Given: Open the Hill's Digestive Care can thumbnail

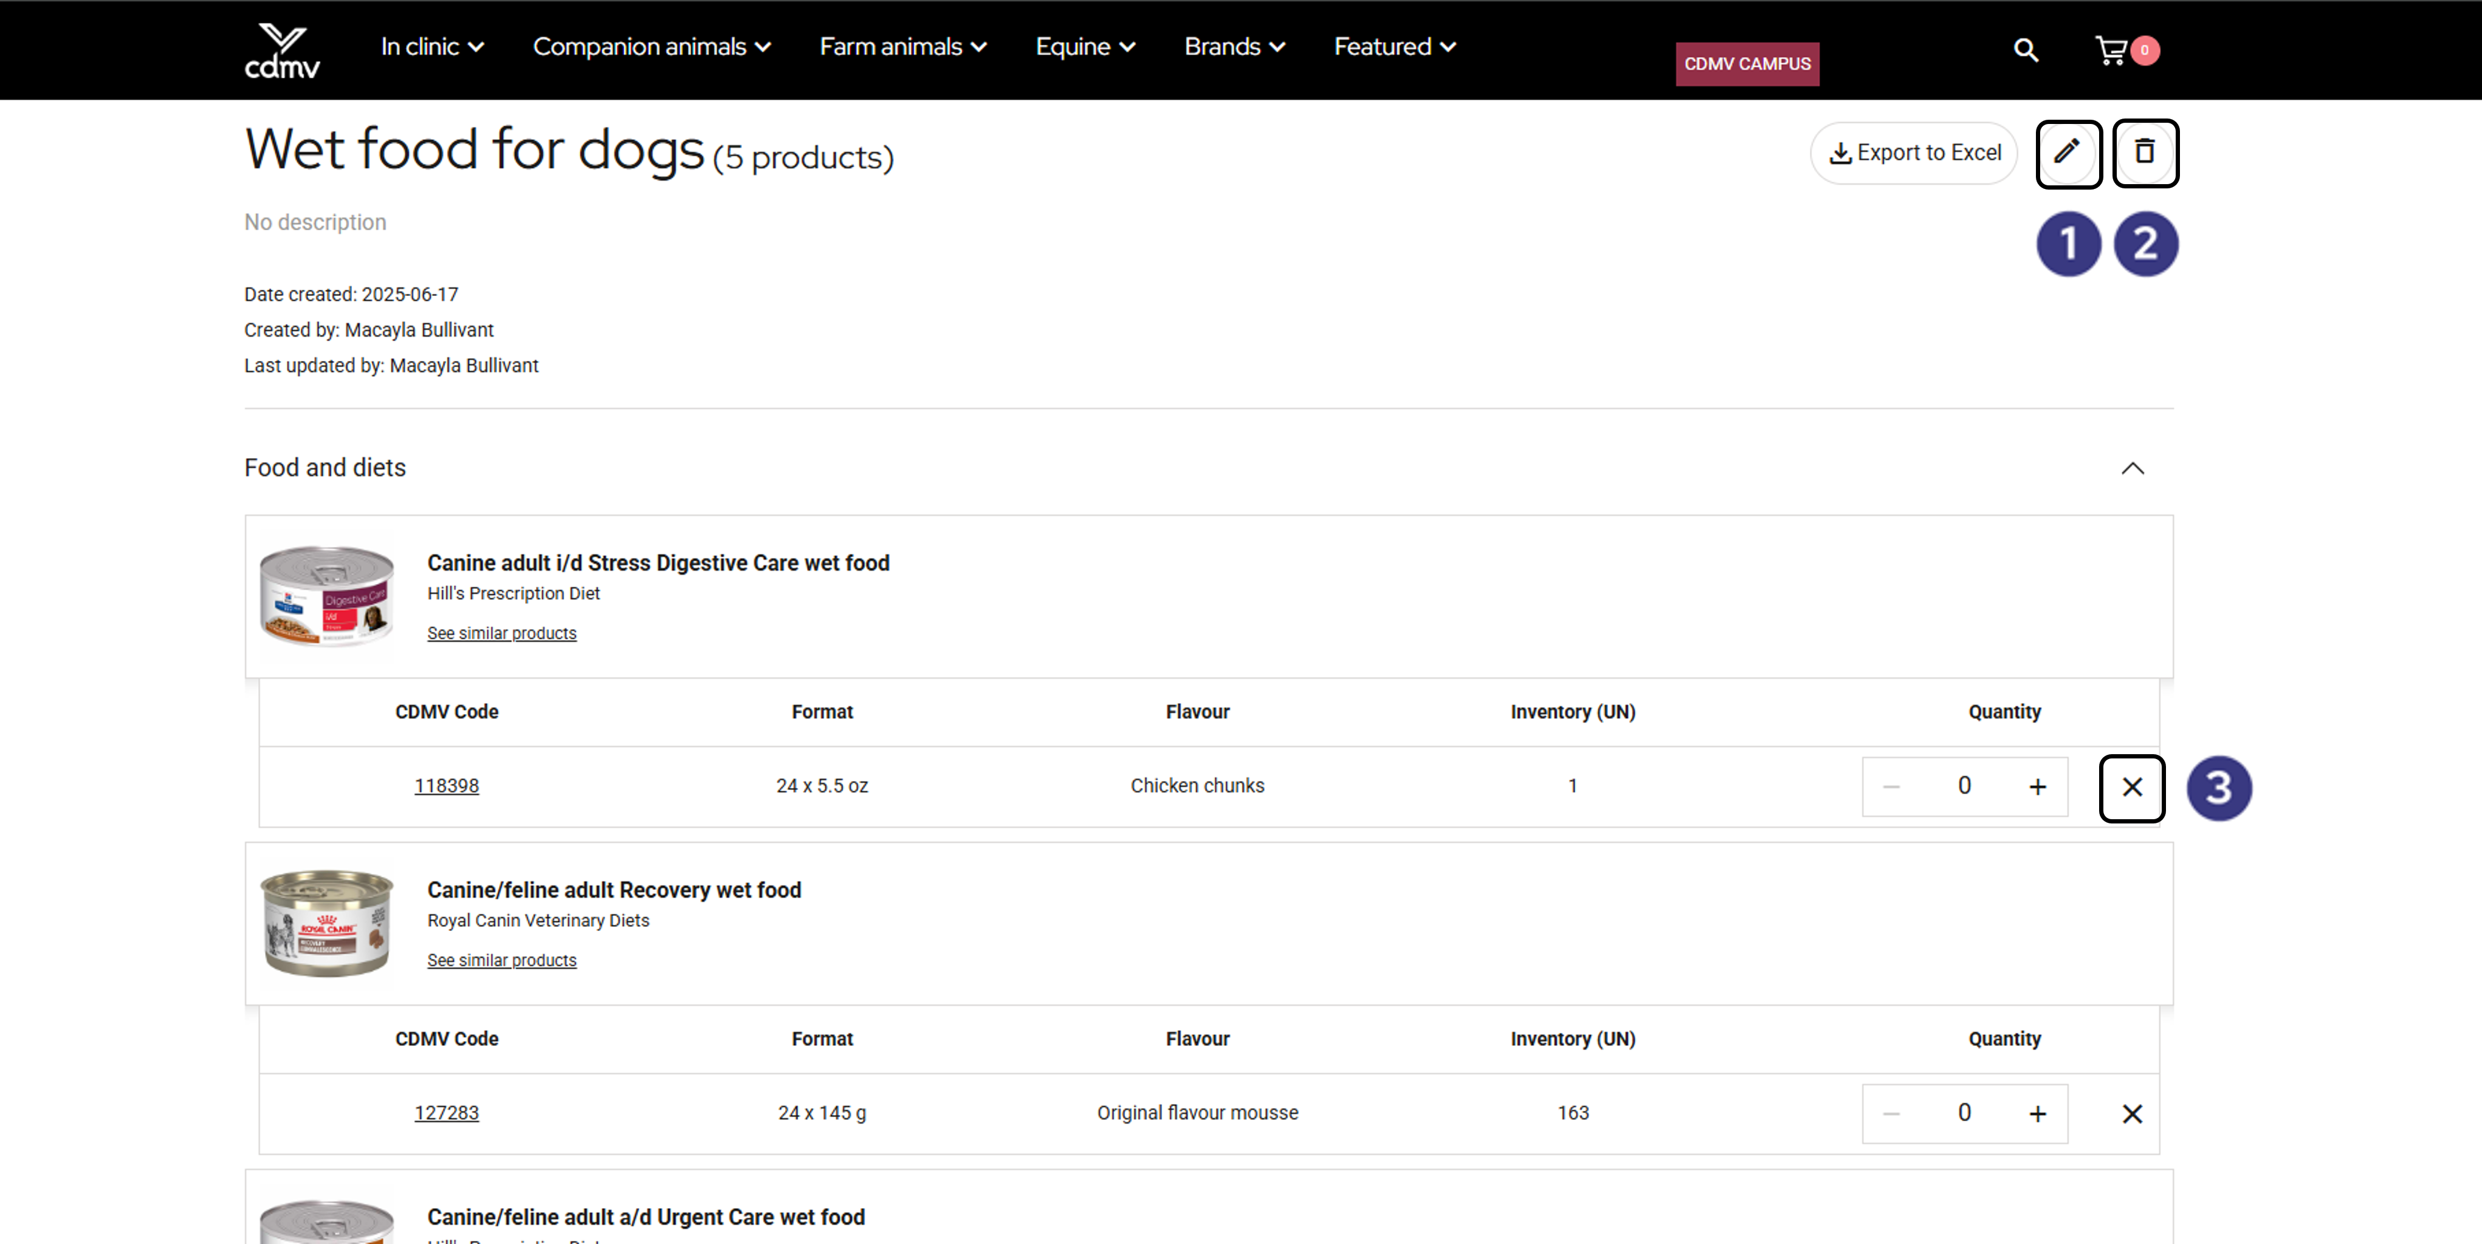Looking at the screenshot, I should click(326, 596).
